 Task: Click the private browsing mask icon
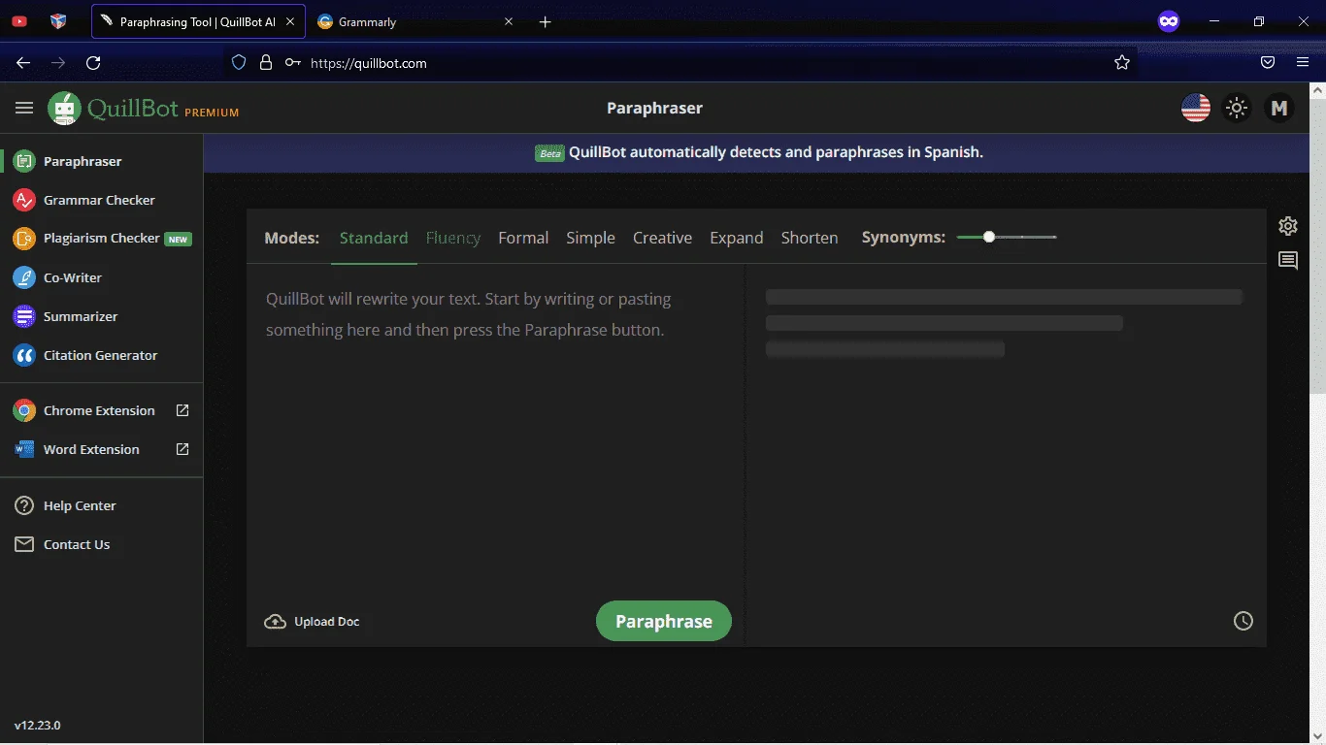(x=1169, y=21)
